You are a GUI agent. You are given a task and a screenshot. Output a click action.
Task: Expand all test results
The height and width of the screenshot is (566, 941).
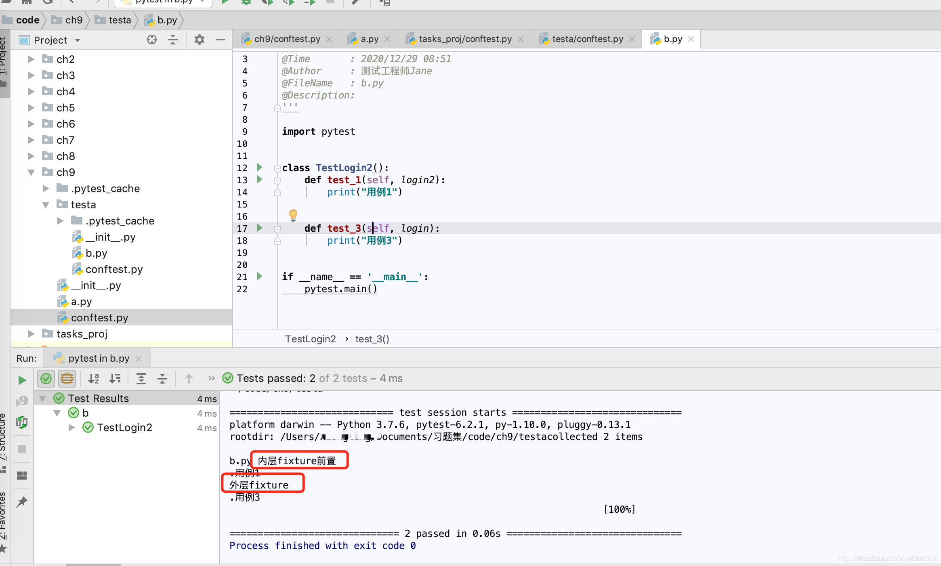[x=141, y=379]
